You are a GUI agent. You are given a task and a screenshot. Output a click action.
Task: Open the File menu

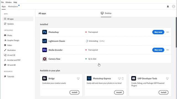[2, 2]
